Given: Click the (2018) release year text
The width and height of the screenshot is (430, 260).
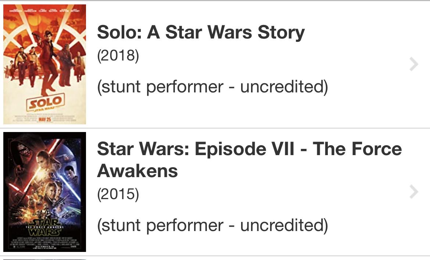Looking at the screenshot, I should 118,56.
